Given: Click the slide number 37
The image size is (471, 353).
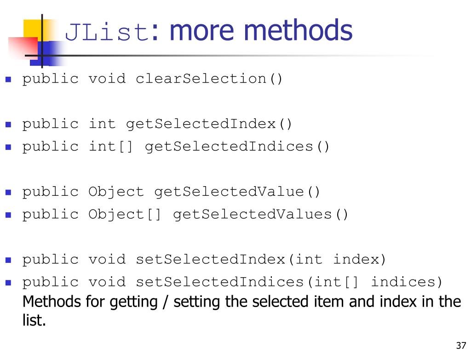Looking at the screenshot, I should tap(461, 346).
